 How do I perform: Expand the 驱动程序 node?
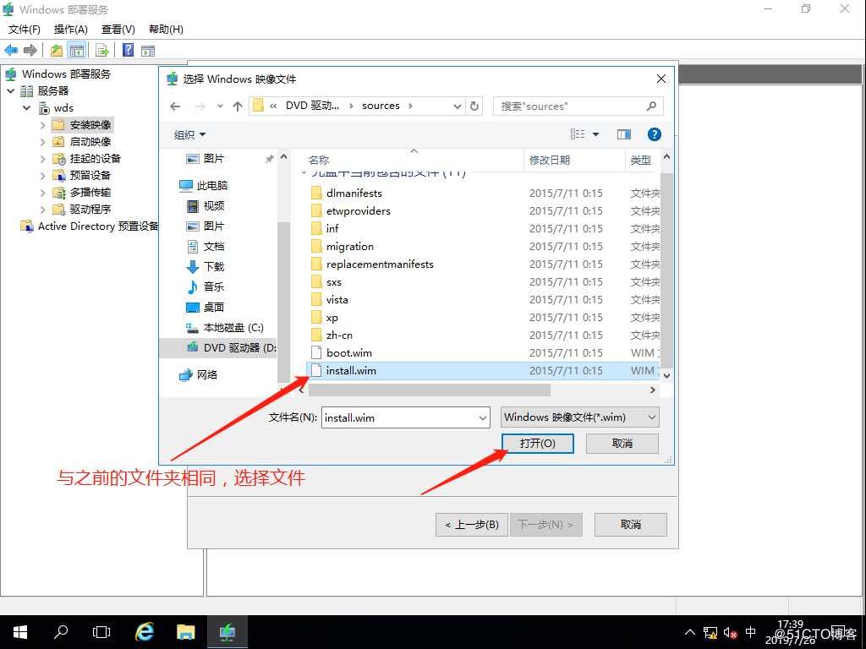[42, 210]
